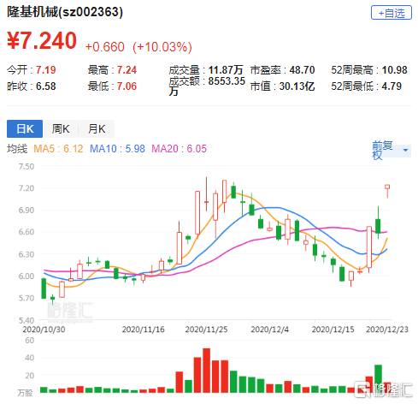418x404 pixels.
Task: Click the 2020/11/25 date axis label
Action: (206, 330)
